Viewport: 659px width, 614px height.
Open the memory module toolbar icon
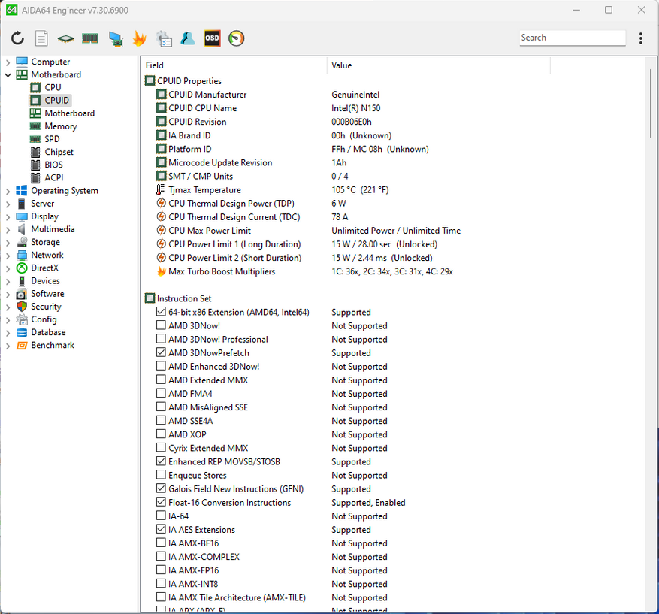pos(90,38)
